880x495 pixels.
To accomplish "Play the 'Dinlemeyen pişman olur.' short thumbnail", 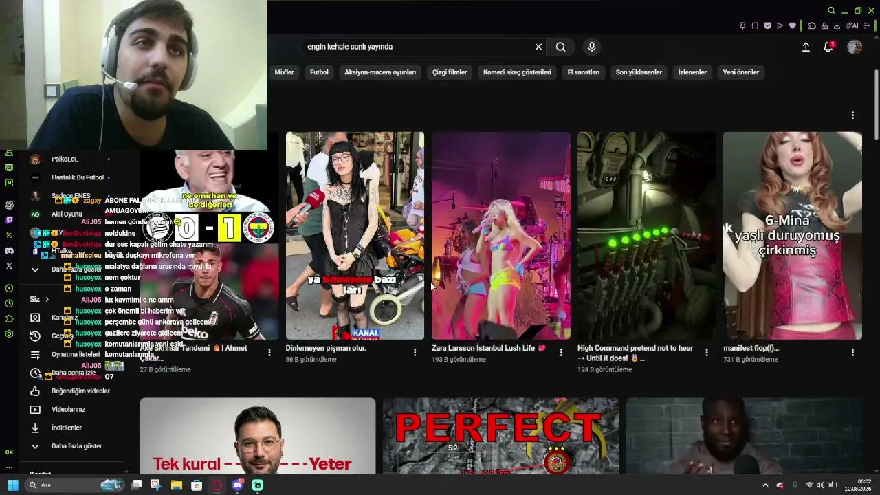I will (355, 236).
